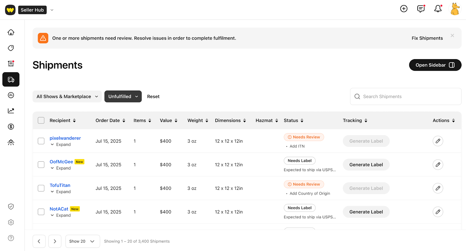Select the checkbox for OofMcGee shipment
This screenshot has width=466, height=251.
tap(41, 165)
